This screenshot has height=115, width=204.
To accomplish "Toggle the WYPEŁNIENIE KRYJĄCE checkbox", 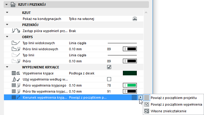I will (109, 67).
